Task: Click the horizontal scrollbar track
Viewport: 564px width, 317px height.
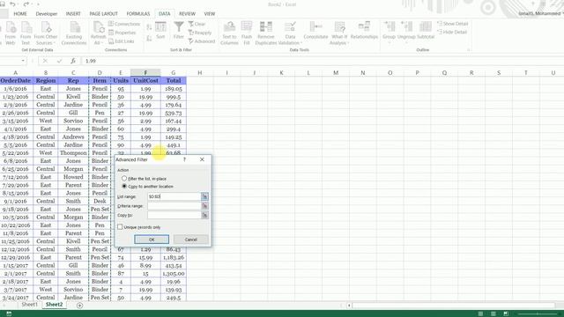Action: tap(453, 306)
